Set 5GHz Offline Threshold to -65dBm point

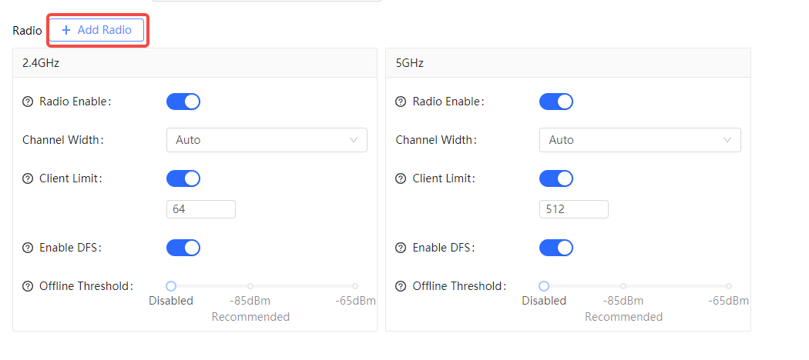pos(729,286)
